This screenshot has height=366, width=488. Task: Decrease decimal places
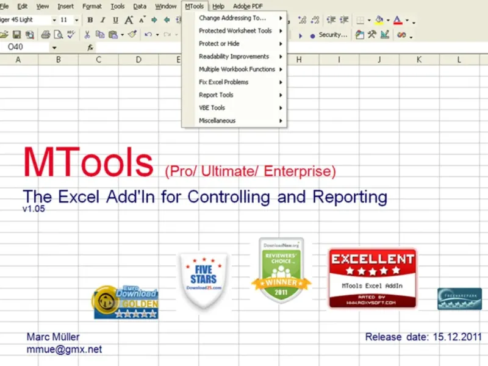pyautogui.click(x=315, y=20)
